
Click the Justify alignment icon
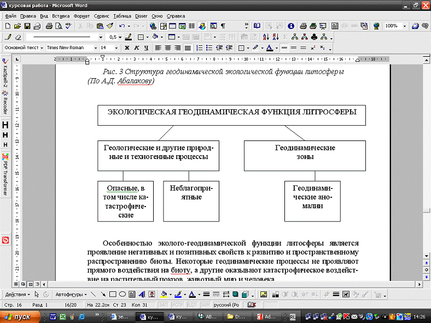click(188, 48)
